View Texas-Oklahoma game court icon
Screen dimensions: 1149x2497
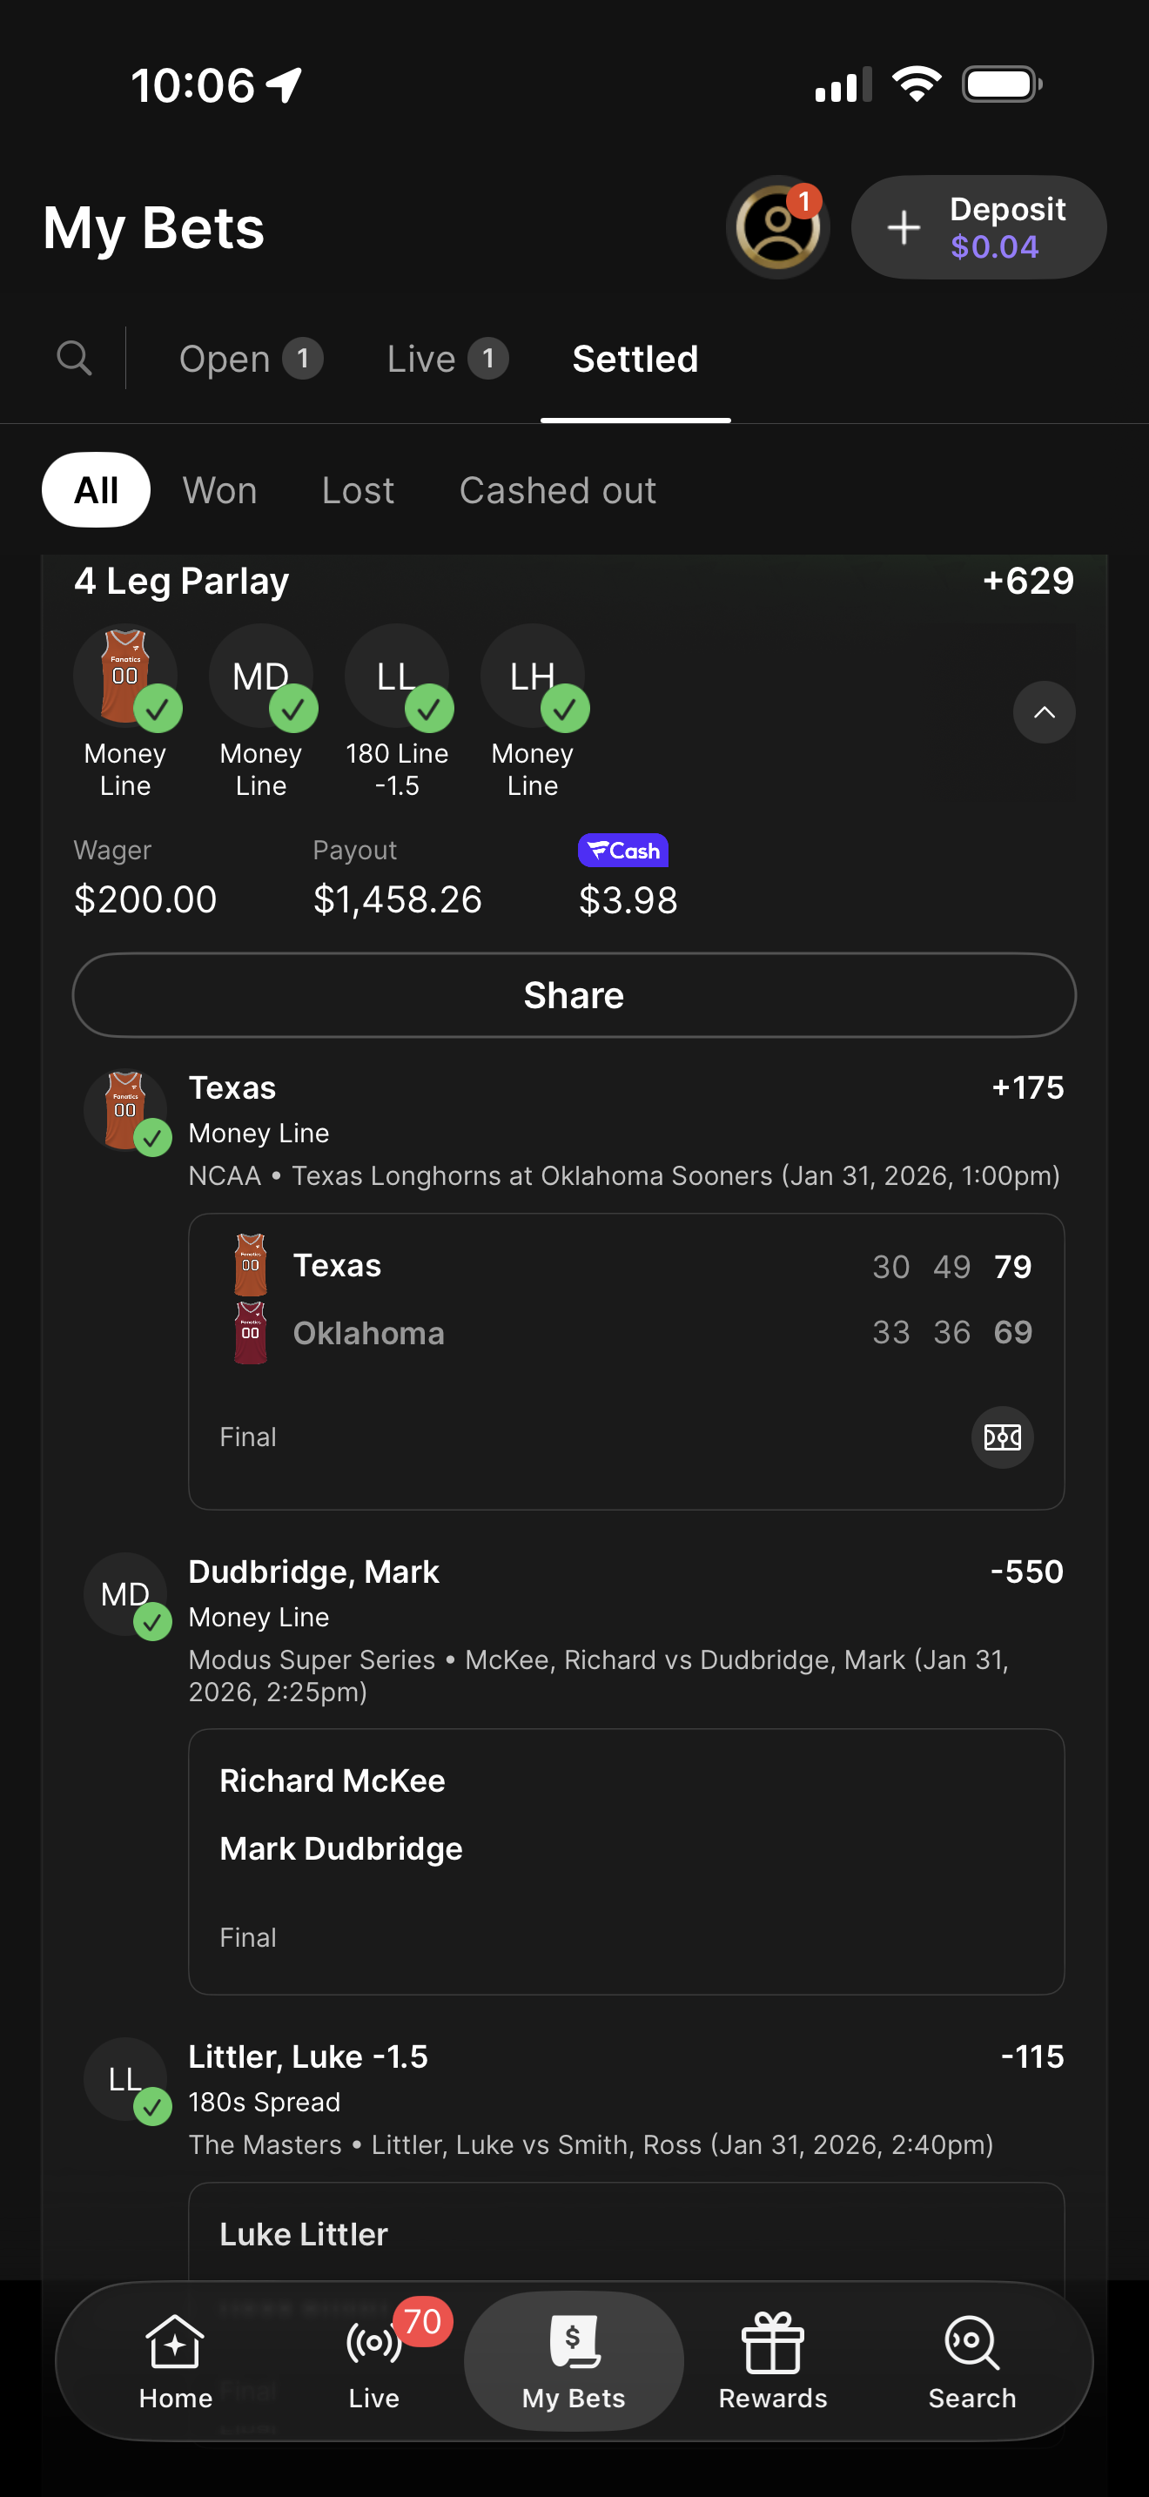[x=1002, y=1437]
